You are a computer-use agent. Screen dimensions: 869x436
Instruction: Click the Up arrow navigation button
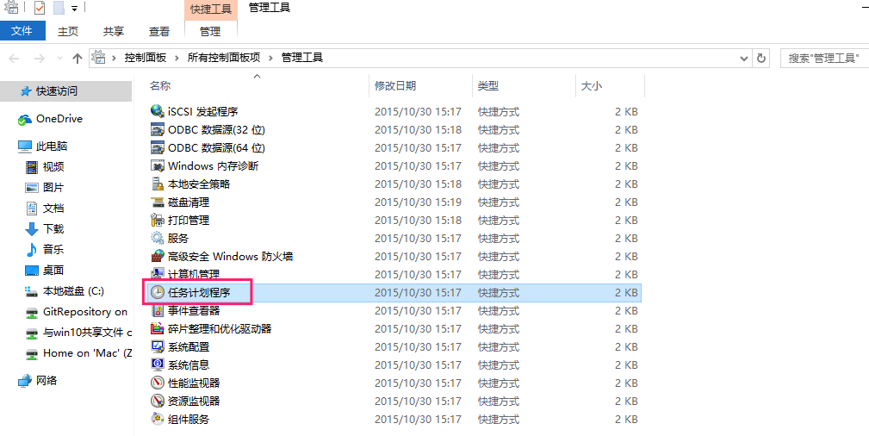tap(78, 58)
